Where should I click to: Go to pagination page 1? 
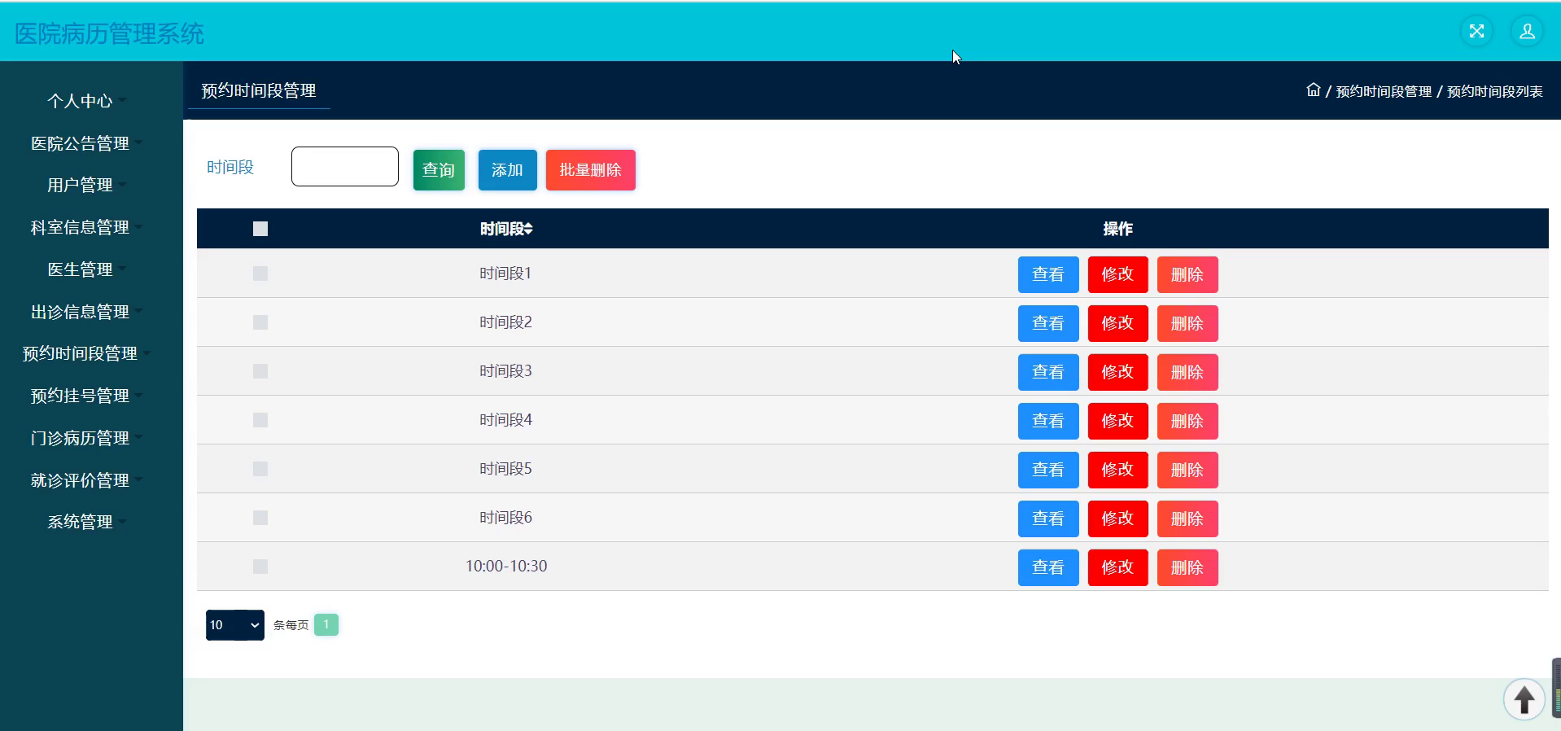pos(326,624)
